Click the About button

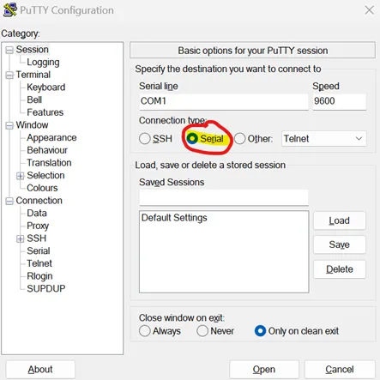pyautogui.click(x=40, y=370)
